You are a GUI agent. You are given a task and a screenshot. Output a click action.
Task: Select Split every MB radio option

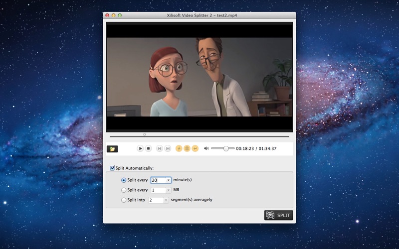pos(124,190)
